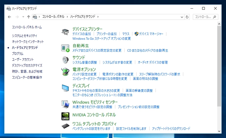Click the 自動再生 category icon

(x=65, y=48)
